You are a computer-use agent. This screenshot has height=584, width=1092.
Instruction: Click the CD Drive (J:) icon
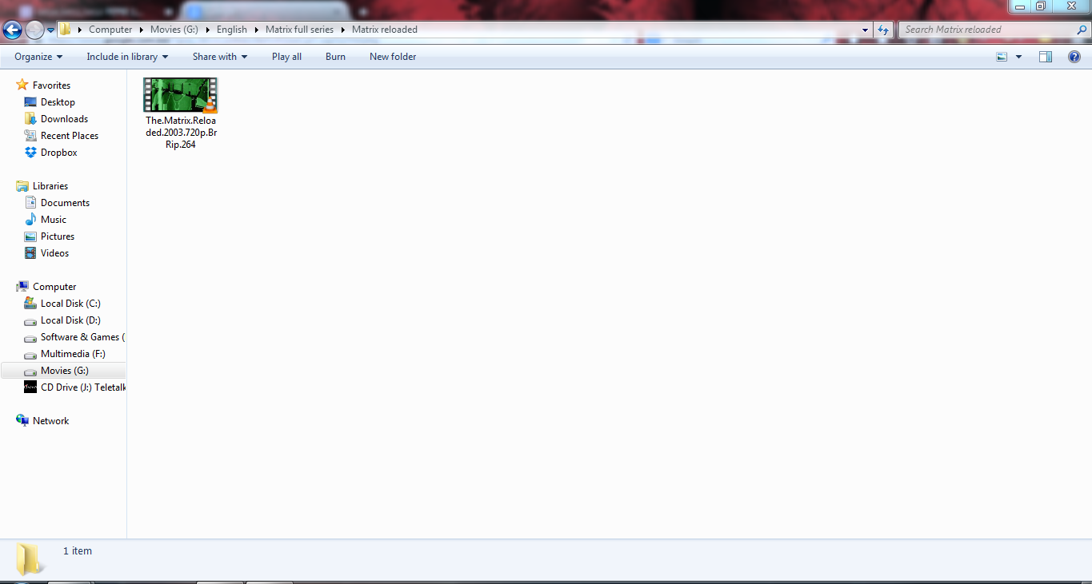30,387
